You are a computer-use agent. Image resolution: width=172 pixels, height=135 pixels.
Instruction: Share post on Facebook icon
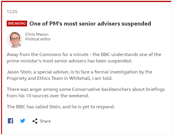tap(10, 121)
